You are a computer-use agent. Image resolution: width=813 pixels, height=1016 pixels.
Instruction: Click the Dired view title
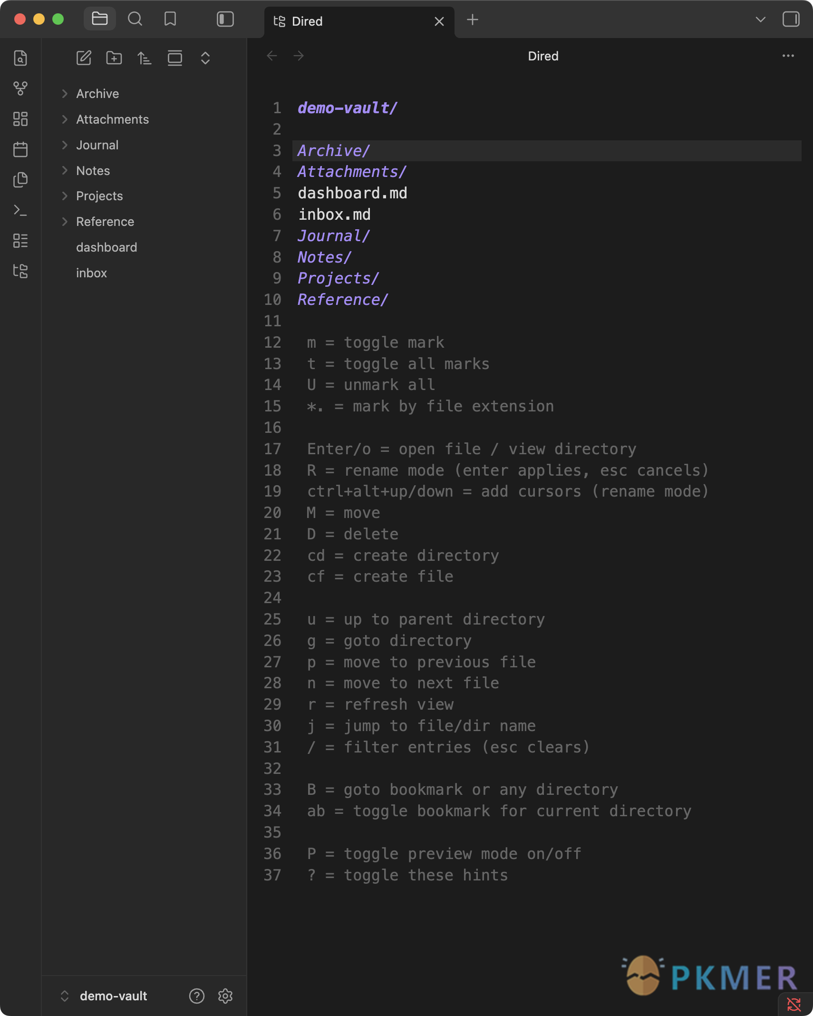(x=543, y=56)
